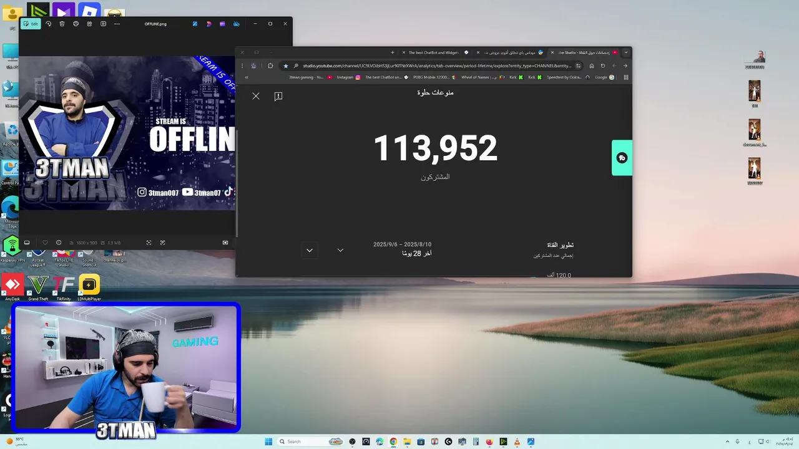
Task: Click the 113,952 subscriber count
Action: 435,148
